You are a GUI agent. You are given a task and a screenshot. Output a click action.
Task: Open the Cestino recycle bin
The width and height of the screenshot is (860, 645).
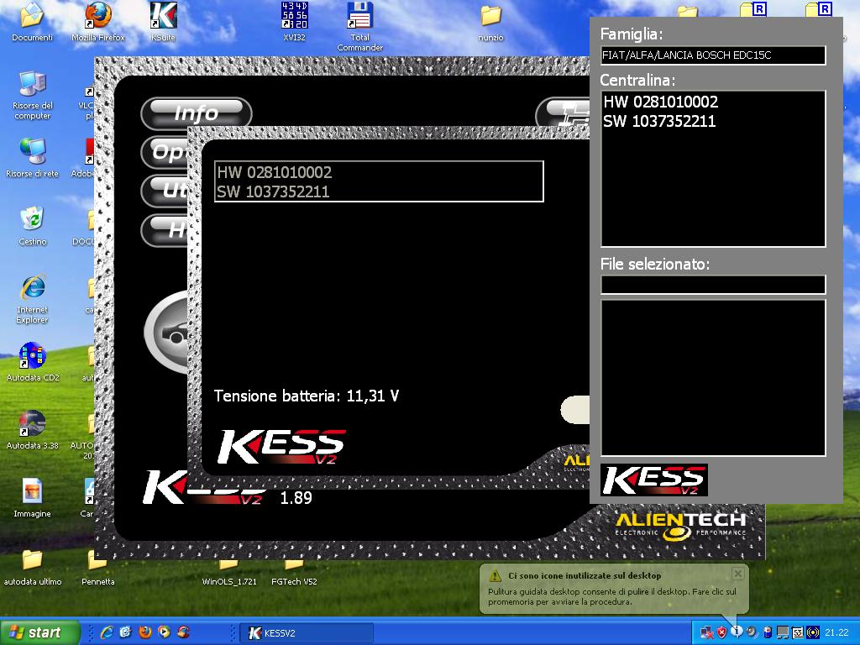point(33,225)
